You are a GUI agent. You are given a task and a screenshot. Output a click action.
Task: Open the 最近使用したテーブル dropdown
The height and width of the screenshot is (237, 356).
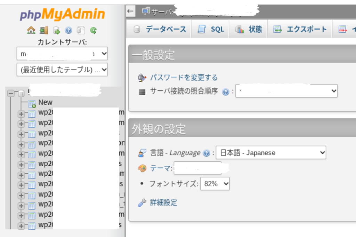(x=62, y=69)
